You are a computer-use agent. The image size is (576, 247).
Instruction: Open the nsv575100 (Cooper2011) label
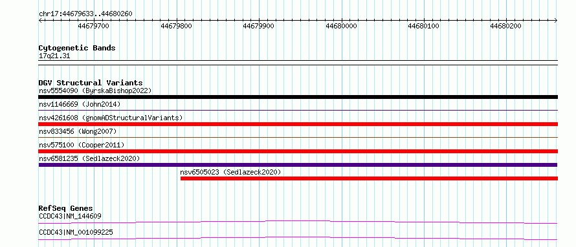(82, 145)
